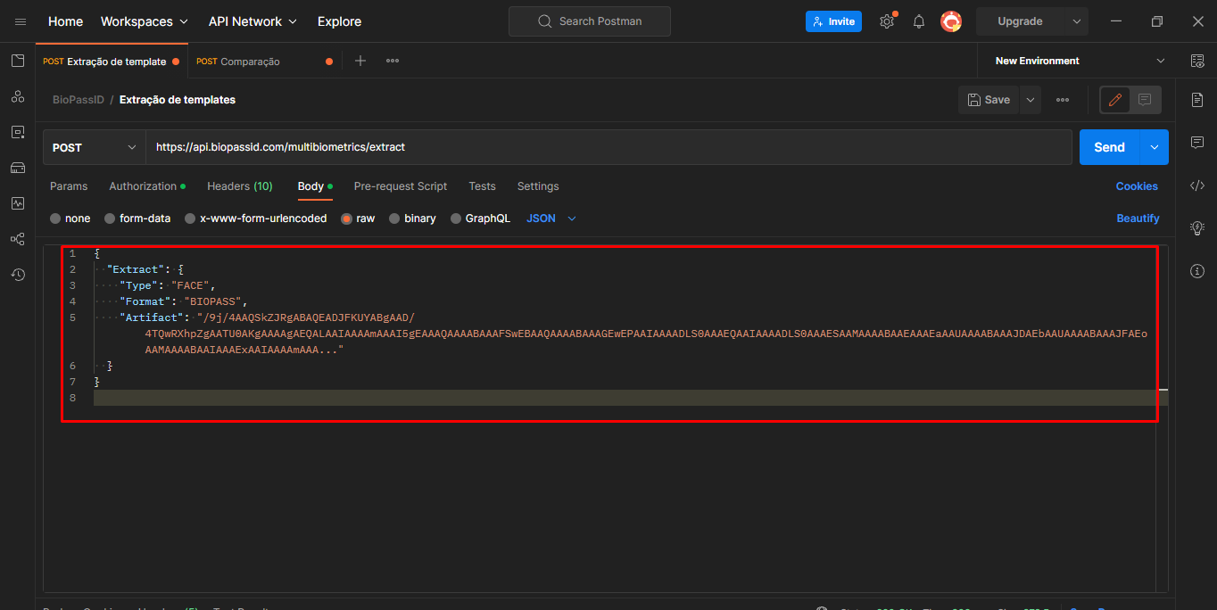
Task: Open the Mock Servers sidebar icon
Action: click(18, 168)
